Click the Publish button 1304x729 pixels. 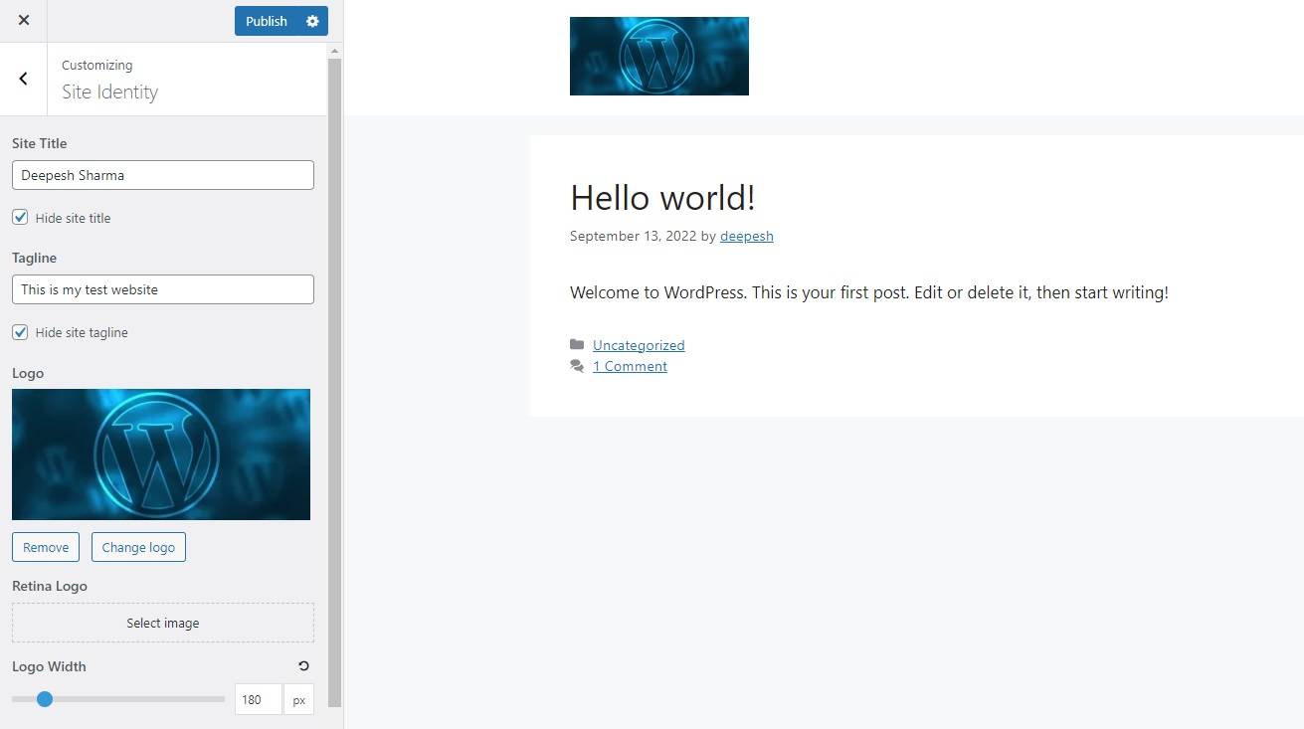pyautogui.click(x=266, y=21)
